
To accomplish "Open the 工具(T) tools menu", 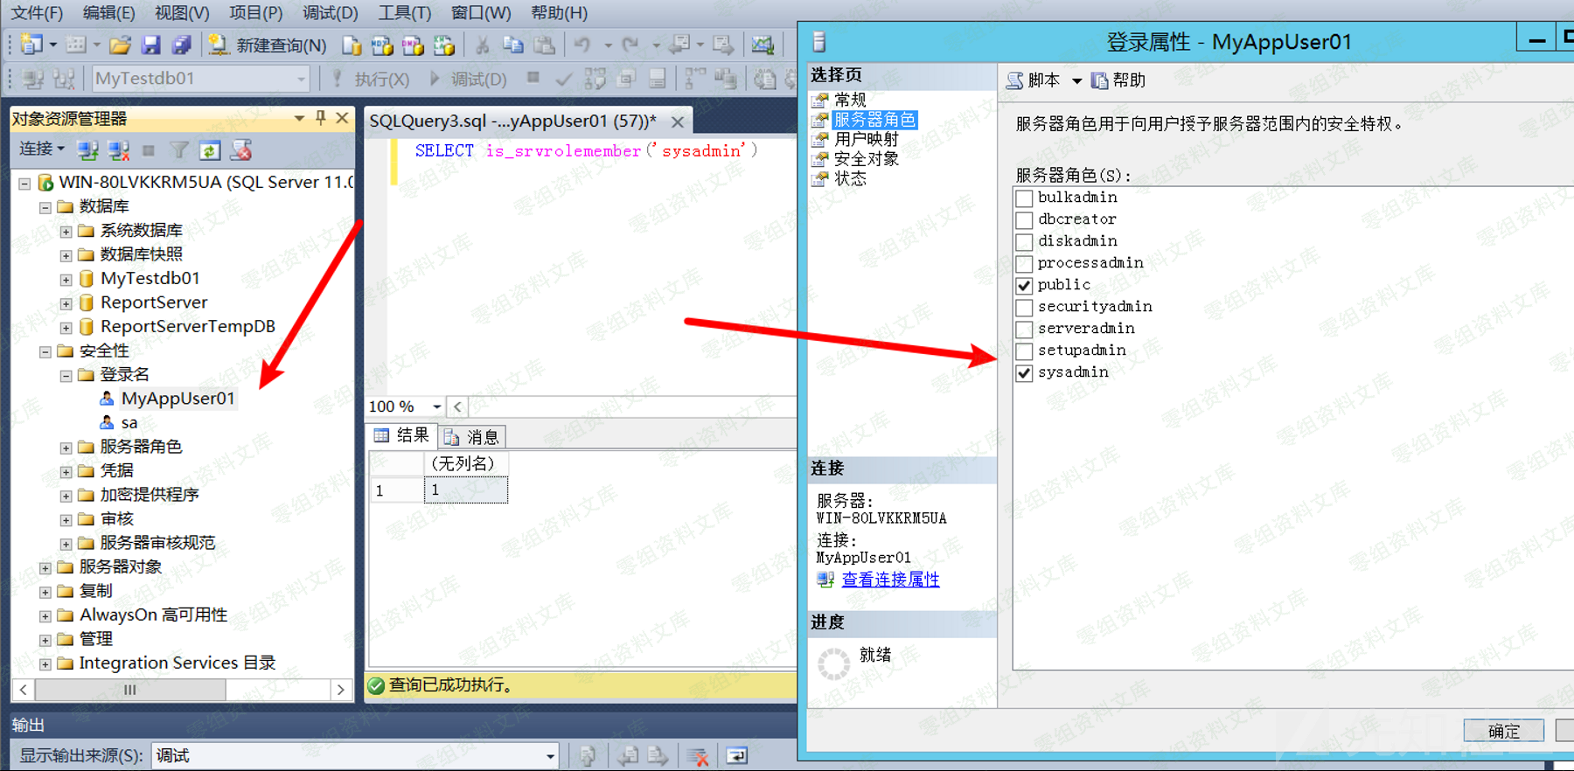I will coord(404,13).
